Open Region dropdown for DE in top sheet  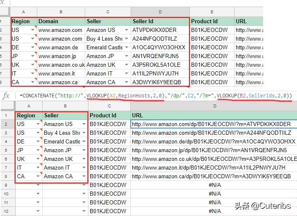click(x=33, y=47)
